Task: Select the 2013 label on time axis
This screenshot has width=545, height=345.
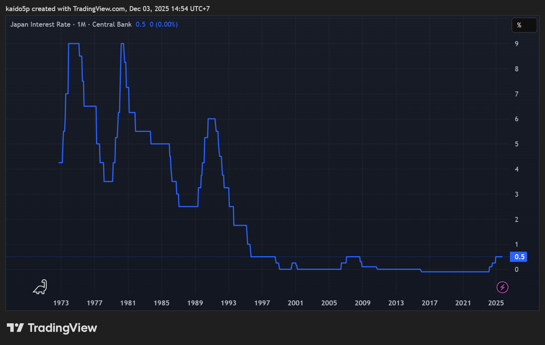Action: pyautogui.click(x=396, y=303)
